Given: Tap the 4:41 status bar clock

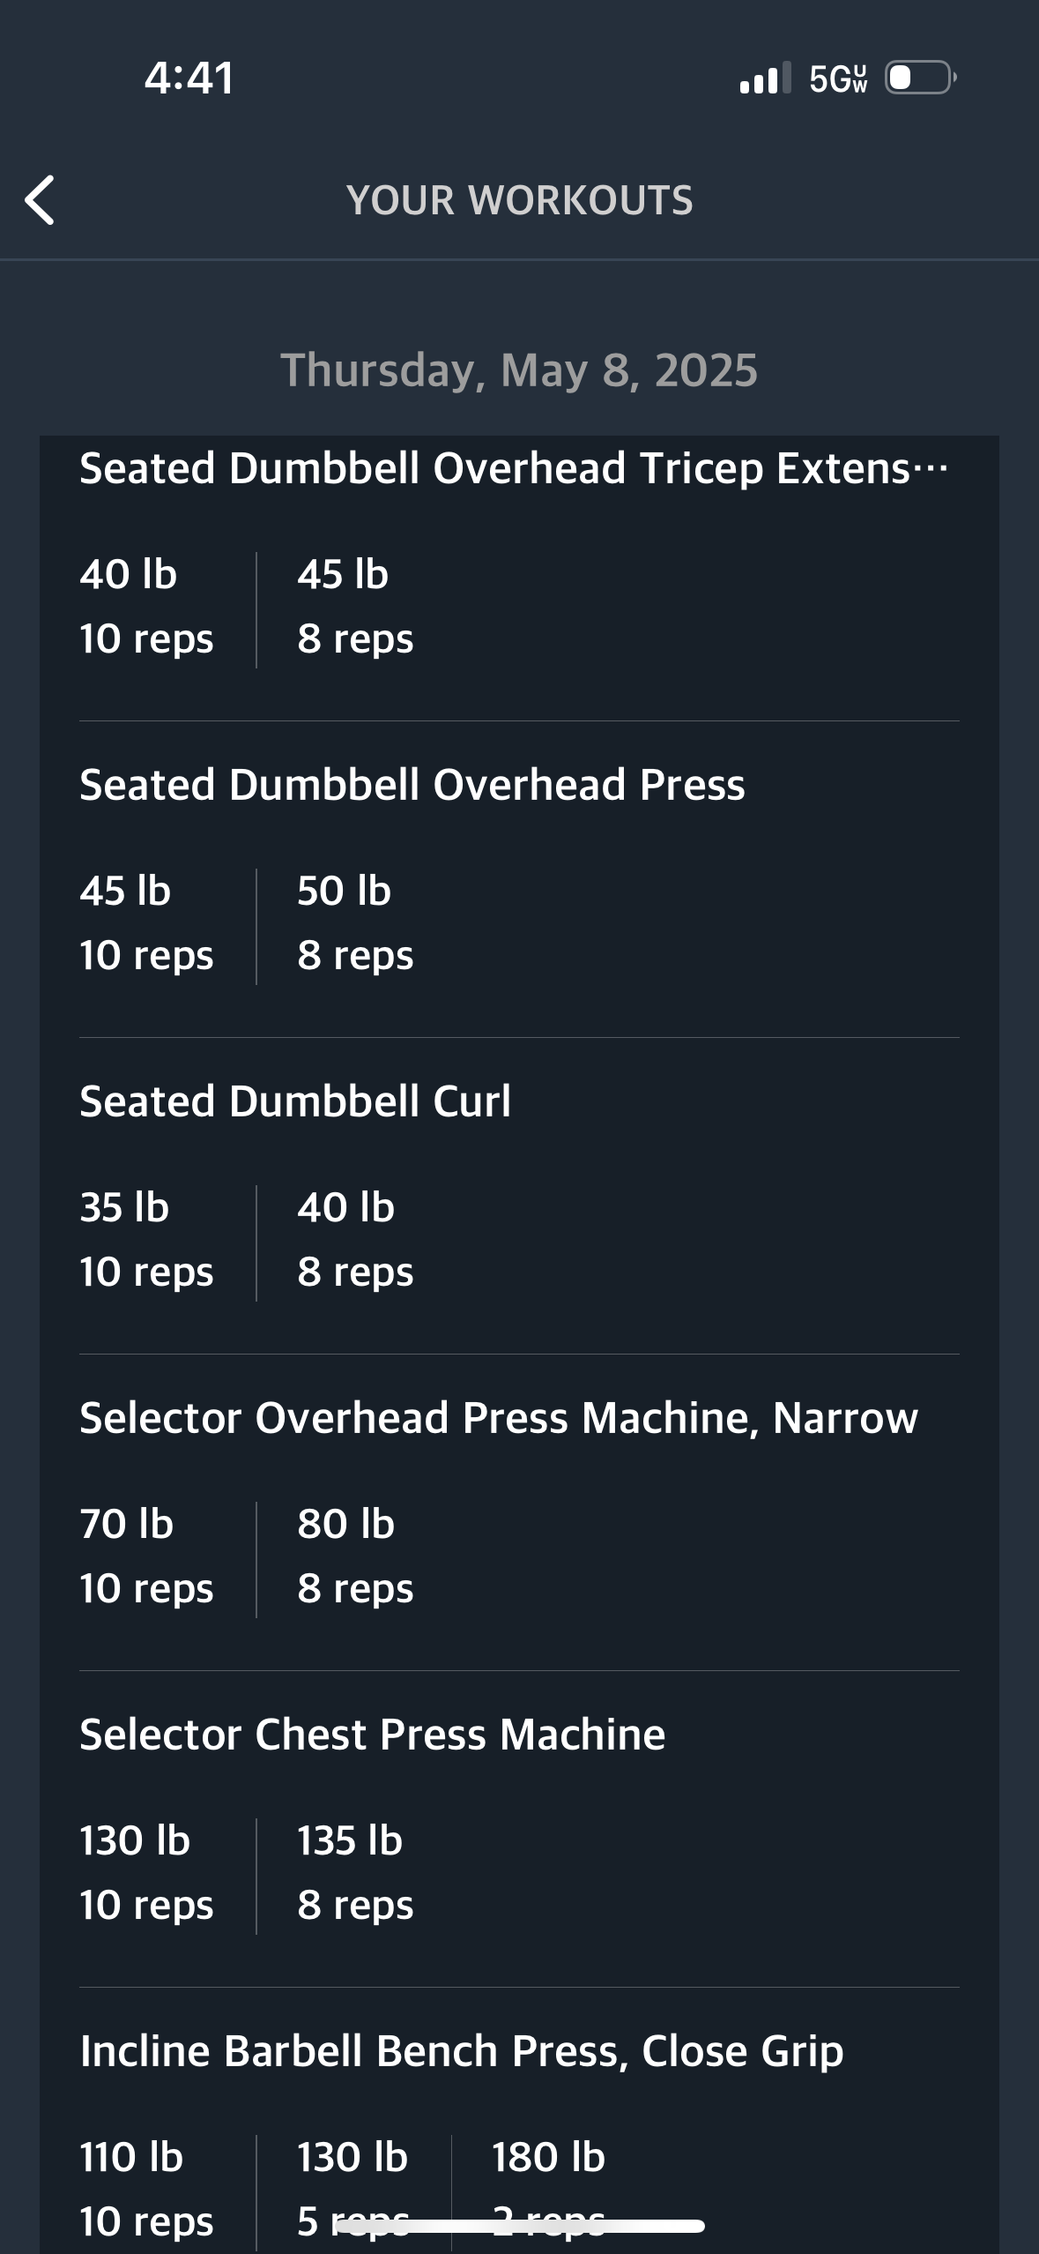Looking at the screenshot, I should coord(189,78).
